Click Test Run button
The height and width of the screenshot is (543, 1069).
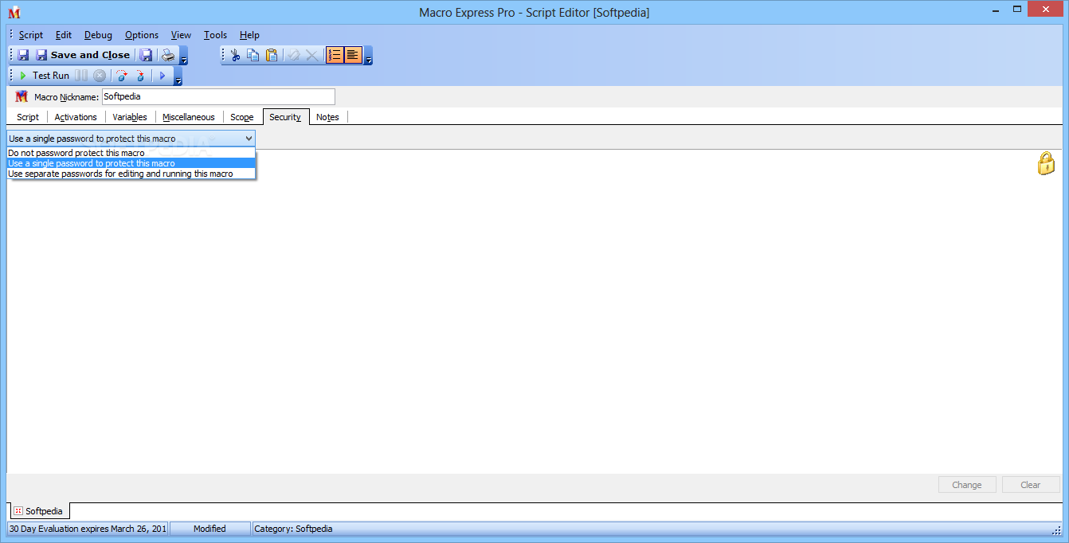coord(44,76)
